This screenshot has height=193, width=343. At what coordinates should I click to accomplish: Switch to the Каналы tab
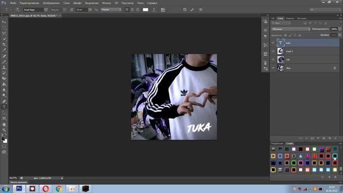[x=290, y=18]
